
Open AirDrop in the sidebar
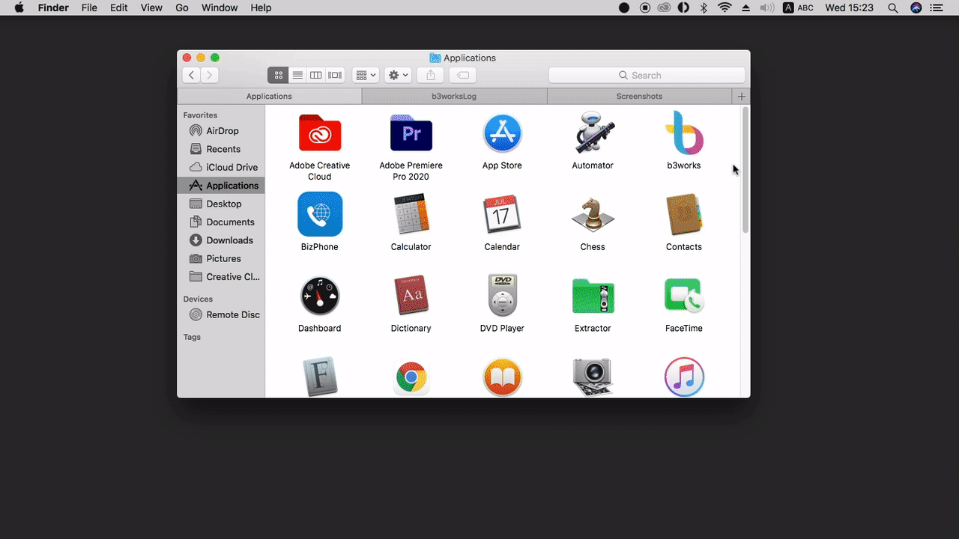coord(221,131)
